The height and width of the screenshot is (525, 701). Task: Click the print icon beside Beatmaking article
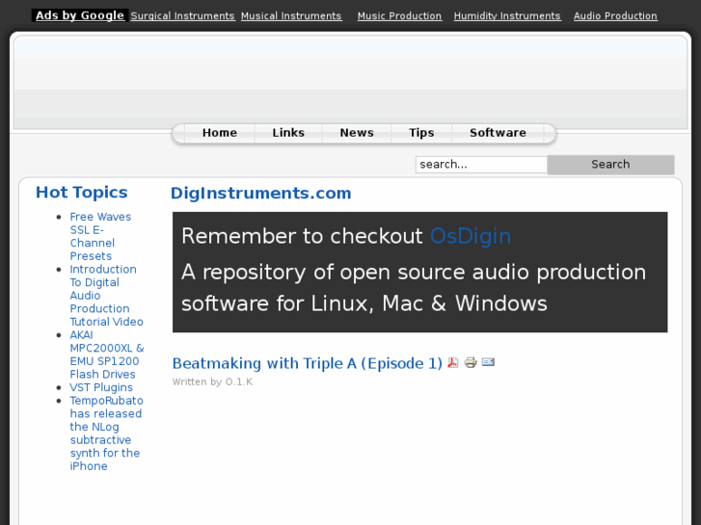coord(471,362)
